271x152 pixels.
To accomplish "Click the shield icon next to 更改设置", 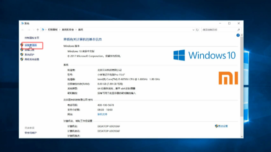I will [216, 126].
